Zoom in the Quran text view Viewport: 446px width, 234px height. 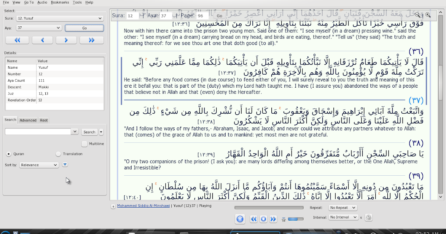pos(428,15)
